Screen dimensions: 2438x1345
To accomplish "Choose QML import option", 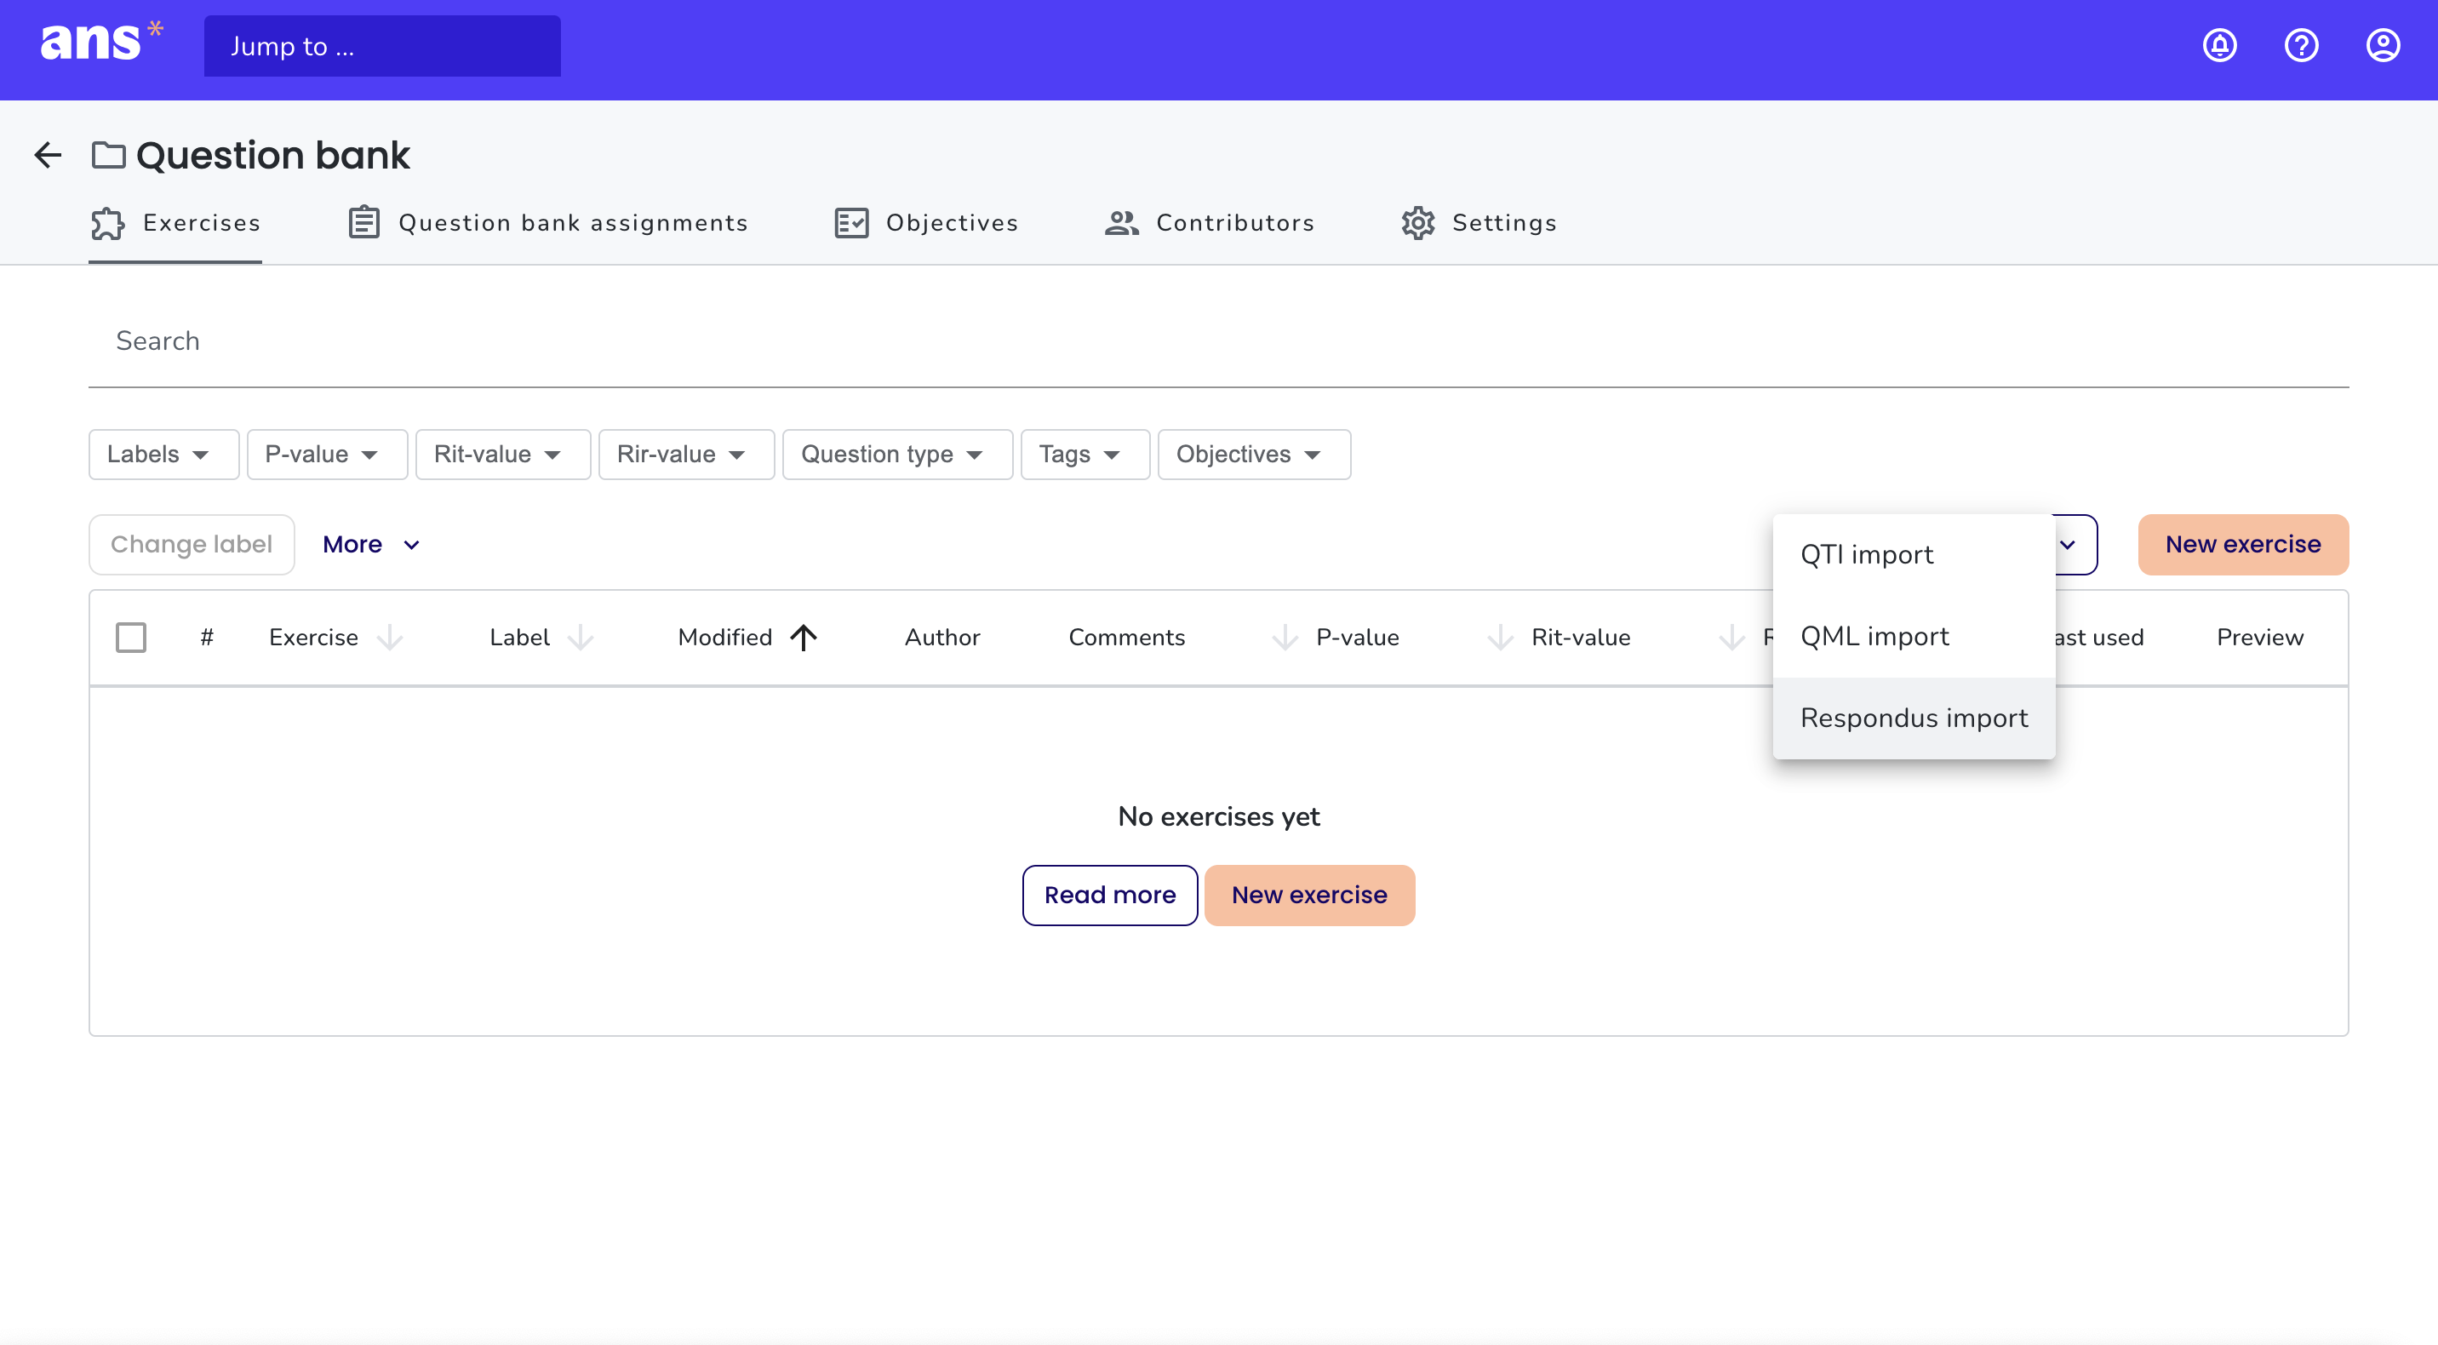I will 1914,636.
